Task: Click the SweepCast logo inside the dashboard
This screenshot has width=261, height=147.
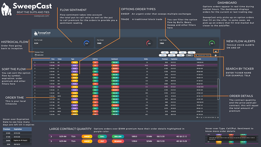Action: [42, 33]
